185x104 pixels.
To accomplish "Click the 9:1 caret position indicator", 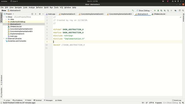I will [143, 103].
